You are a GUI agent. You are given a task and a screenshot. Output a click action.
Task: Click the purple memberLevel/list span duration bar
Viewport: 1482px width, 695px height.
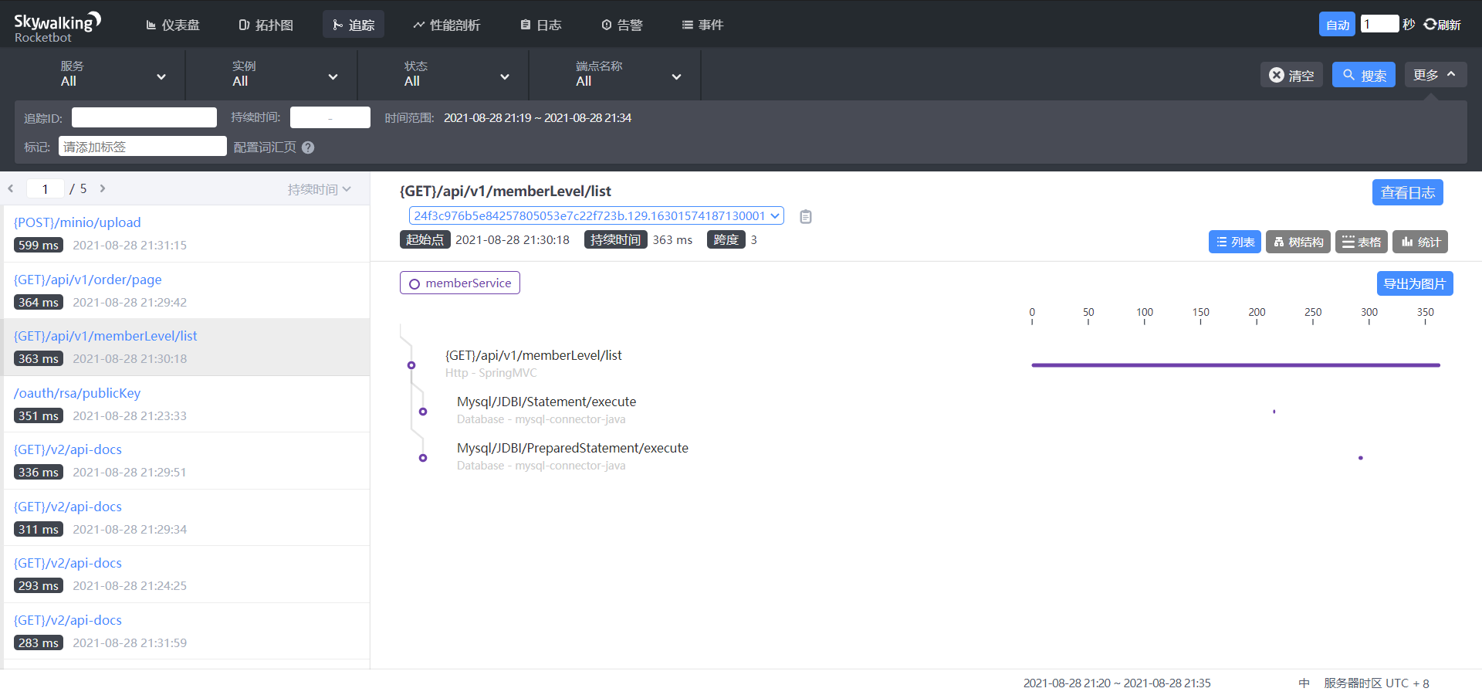pyautogui.click(x=1235, y=365)
